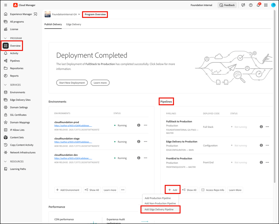Click Add button under Pipelines
This screenshot has width=279, height=224.
(173, 190)
